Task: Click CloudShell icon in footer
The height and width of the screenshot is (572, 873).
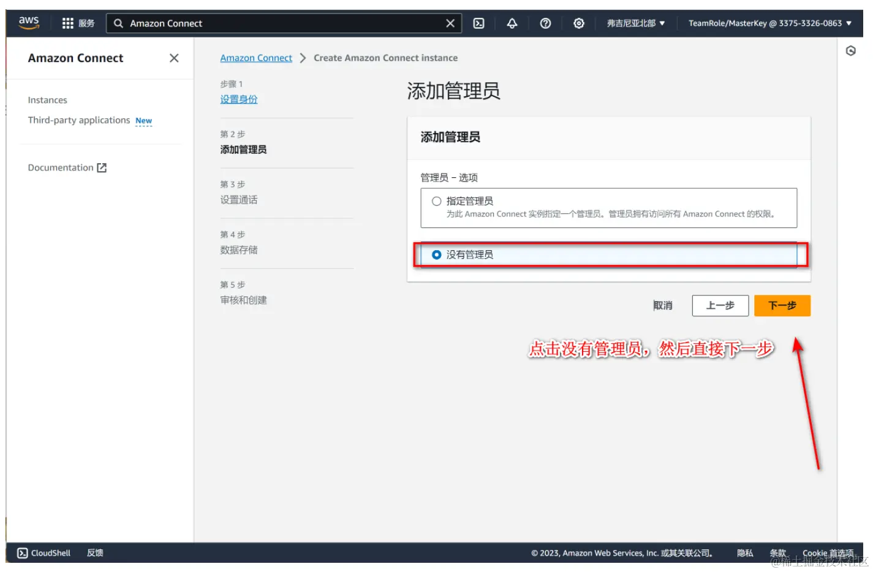Action: pos(23,553)
